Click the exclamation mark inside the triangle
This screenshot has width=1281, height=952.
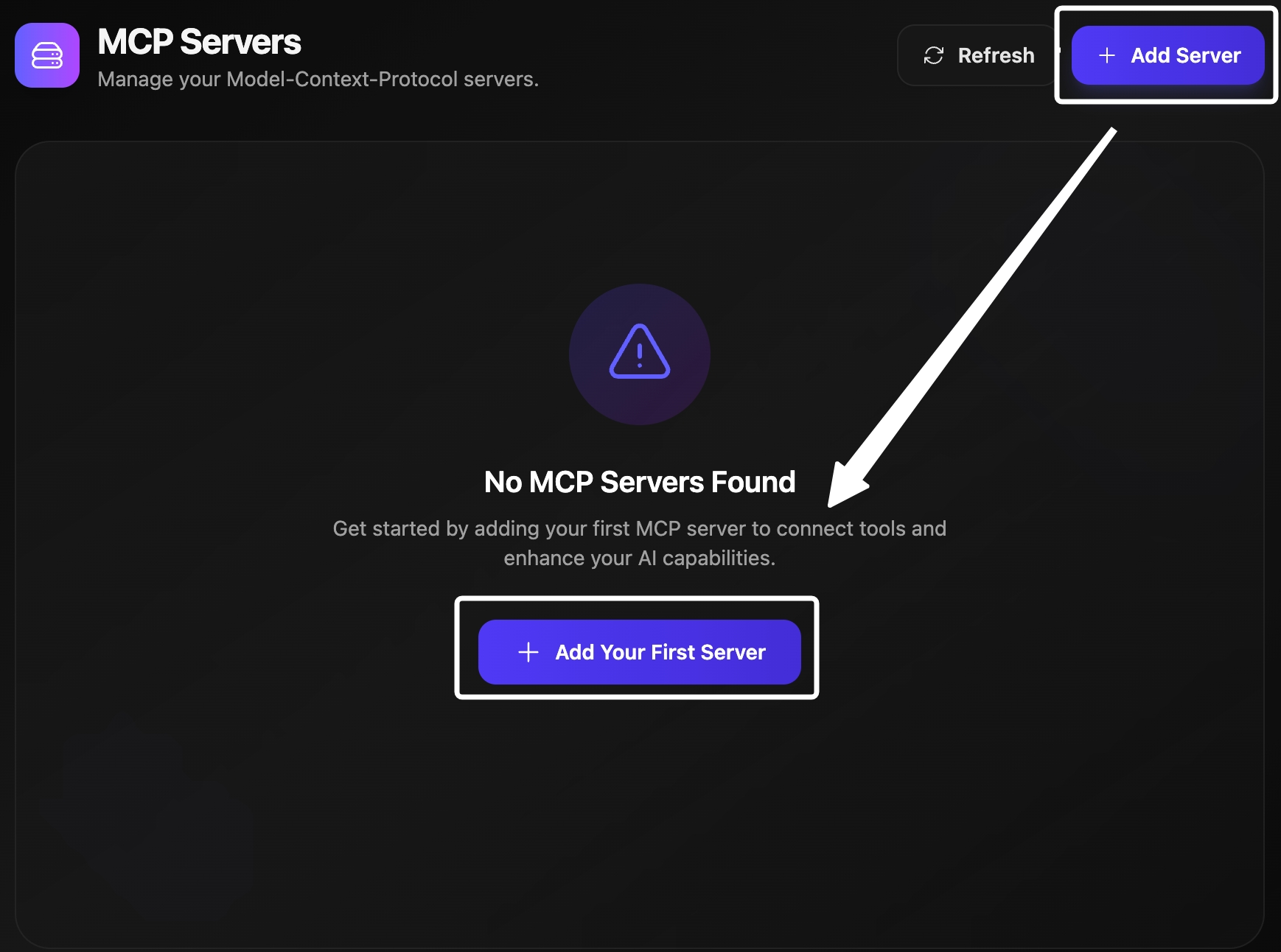click(640, 356)
